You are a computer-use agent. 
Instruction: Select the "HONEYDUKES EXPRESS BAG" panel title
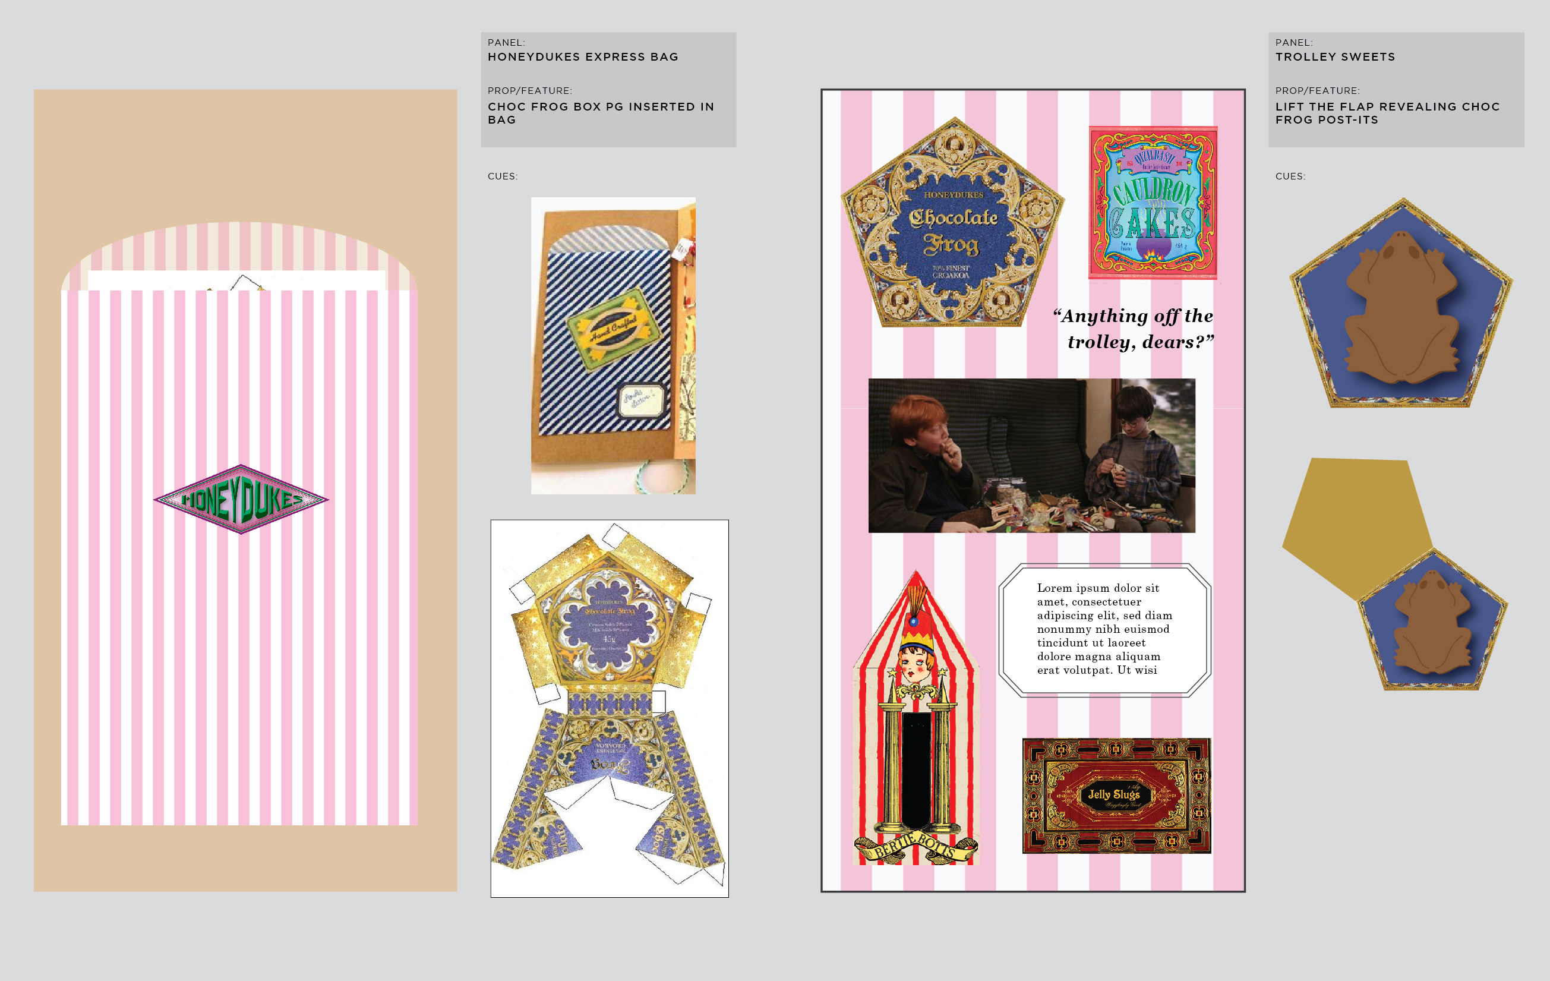(583, 56)
